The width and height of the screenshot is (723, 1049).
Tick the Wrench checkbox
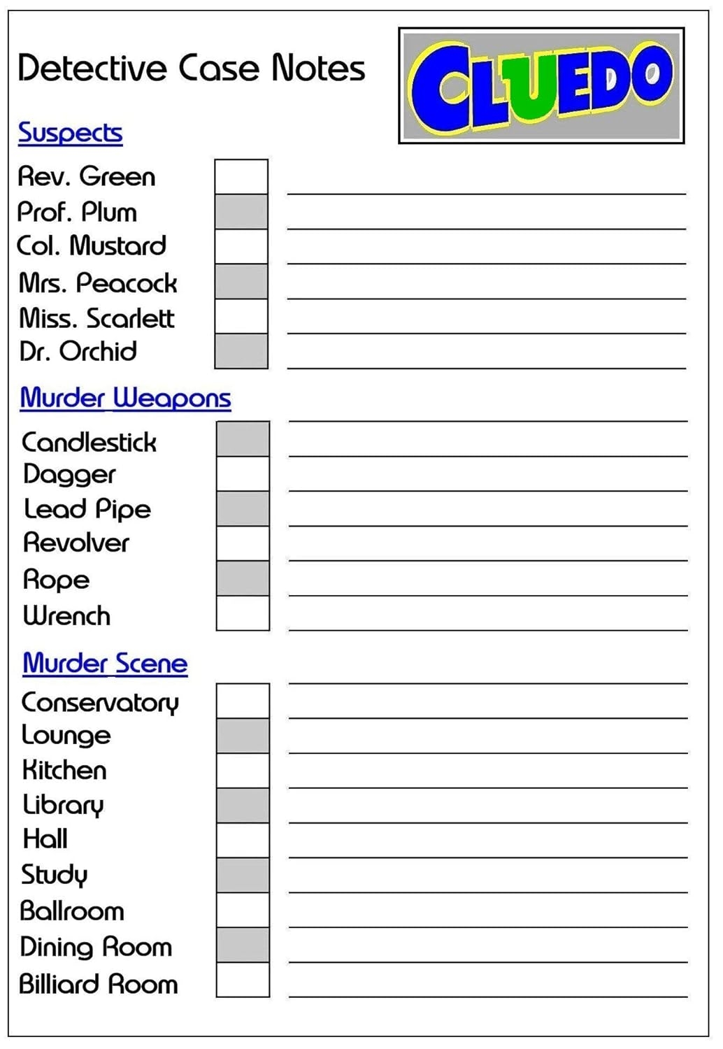pyautogui.click(x=243, y=613)
